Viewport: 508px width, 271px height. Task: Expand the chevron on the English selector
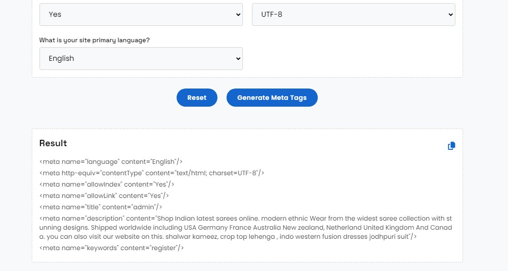[238, 58]
